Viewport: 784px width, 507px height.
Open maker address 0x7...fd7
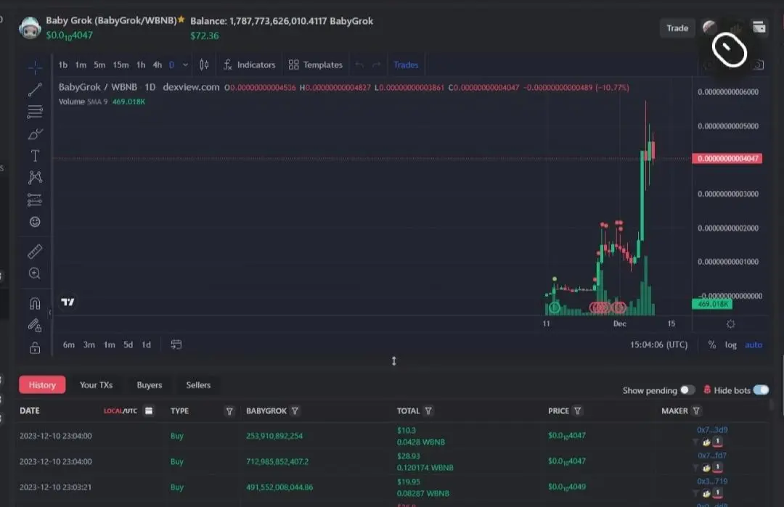click(x=712, y=456)
